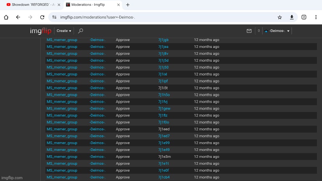Select Approve text in 7j1j8v row

click(123, 53)
